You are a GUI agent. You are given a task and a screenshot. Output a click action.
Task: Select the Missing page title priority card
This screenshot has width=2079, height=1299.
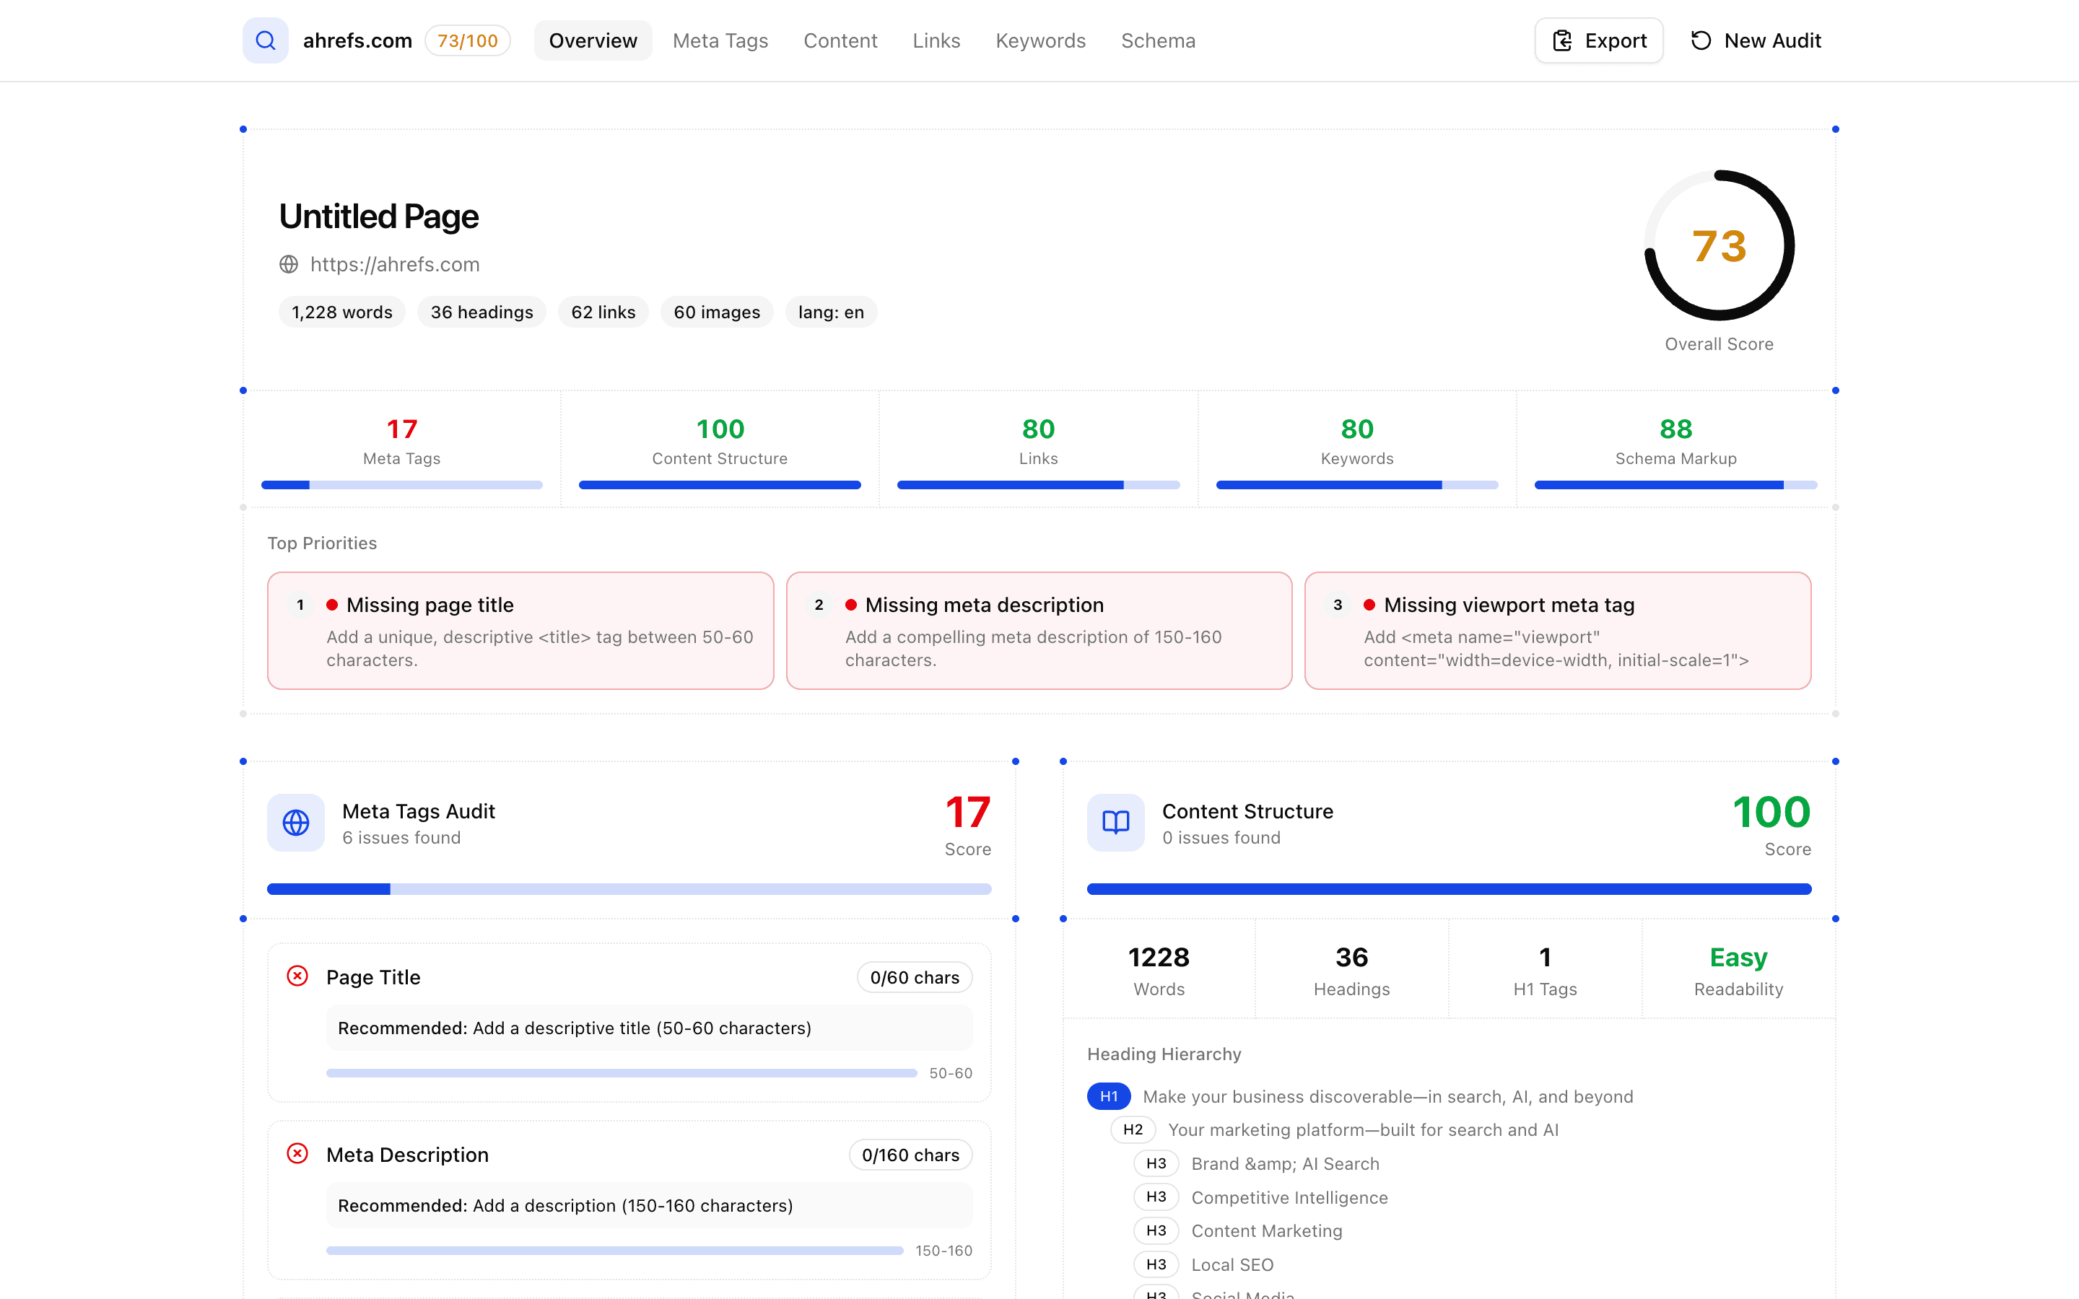click(520, 630)
